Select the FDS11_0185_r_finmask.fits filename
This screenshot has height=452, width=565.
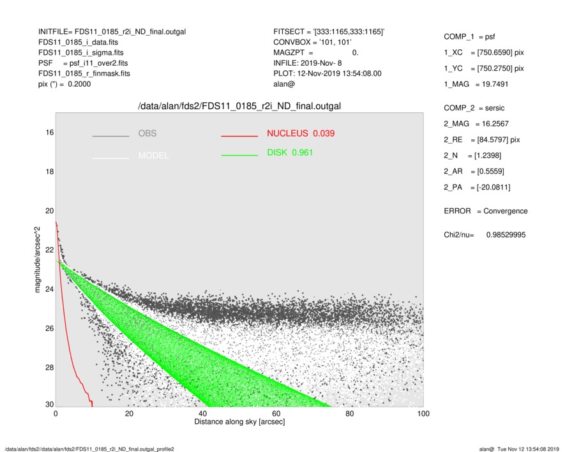point(84,73)
